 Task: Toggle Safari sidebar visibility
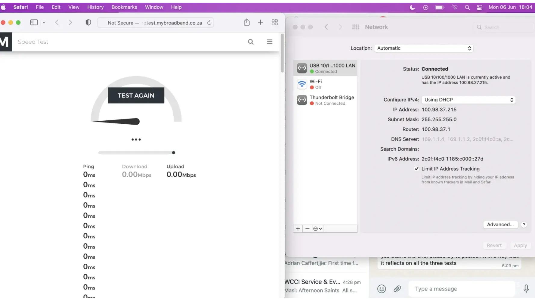click(x=34, y=23)
